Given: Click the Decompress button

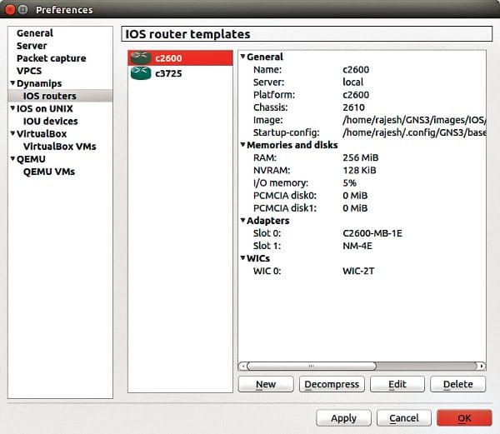Looking at the screenshot, I should click(x=332, y=384).
